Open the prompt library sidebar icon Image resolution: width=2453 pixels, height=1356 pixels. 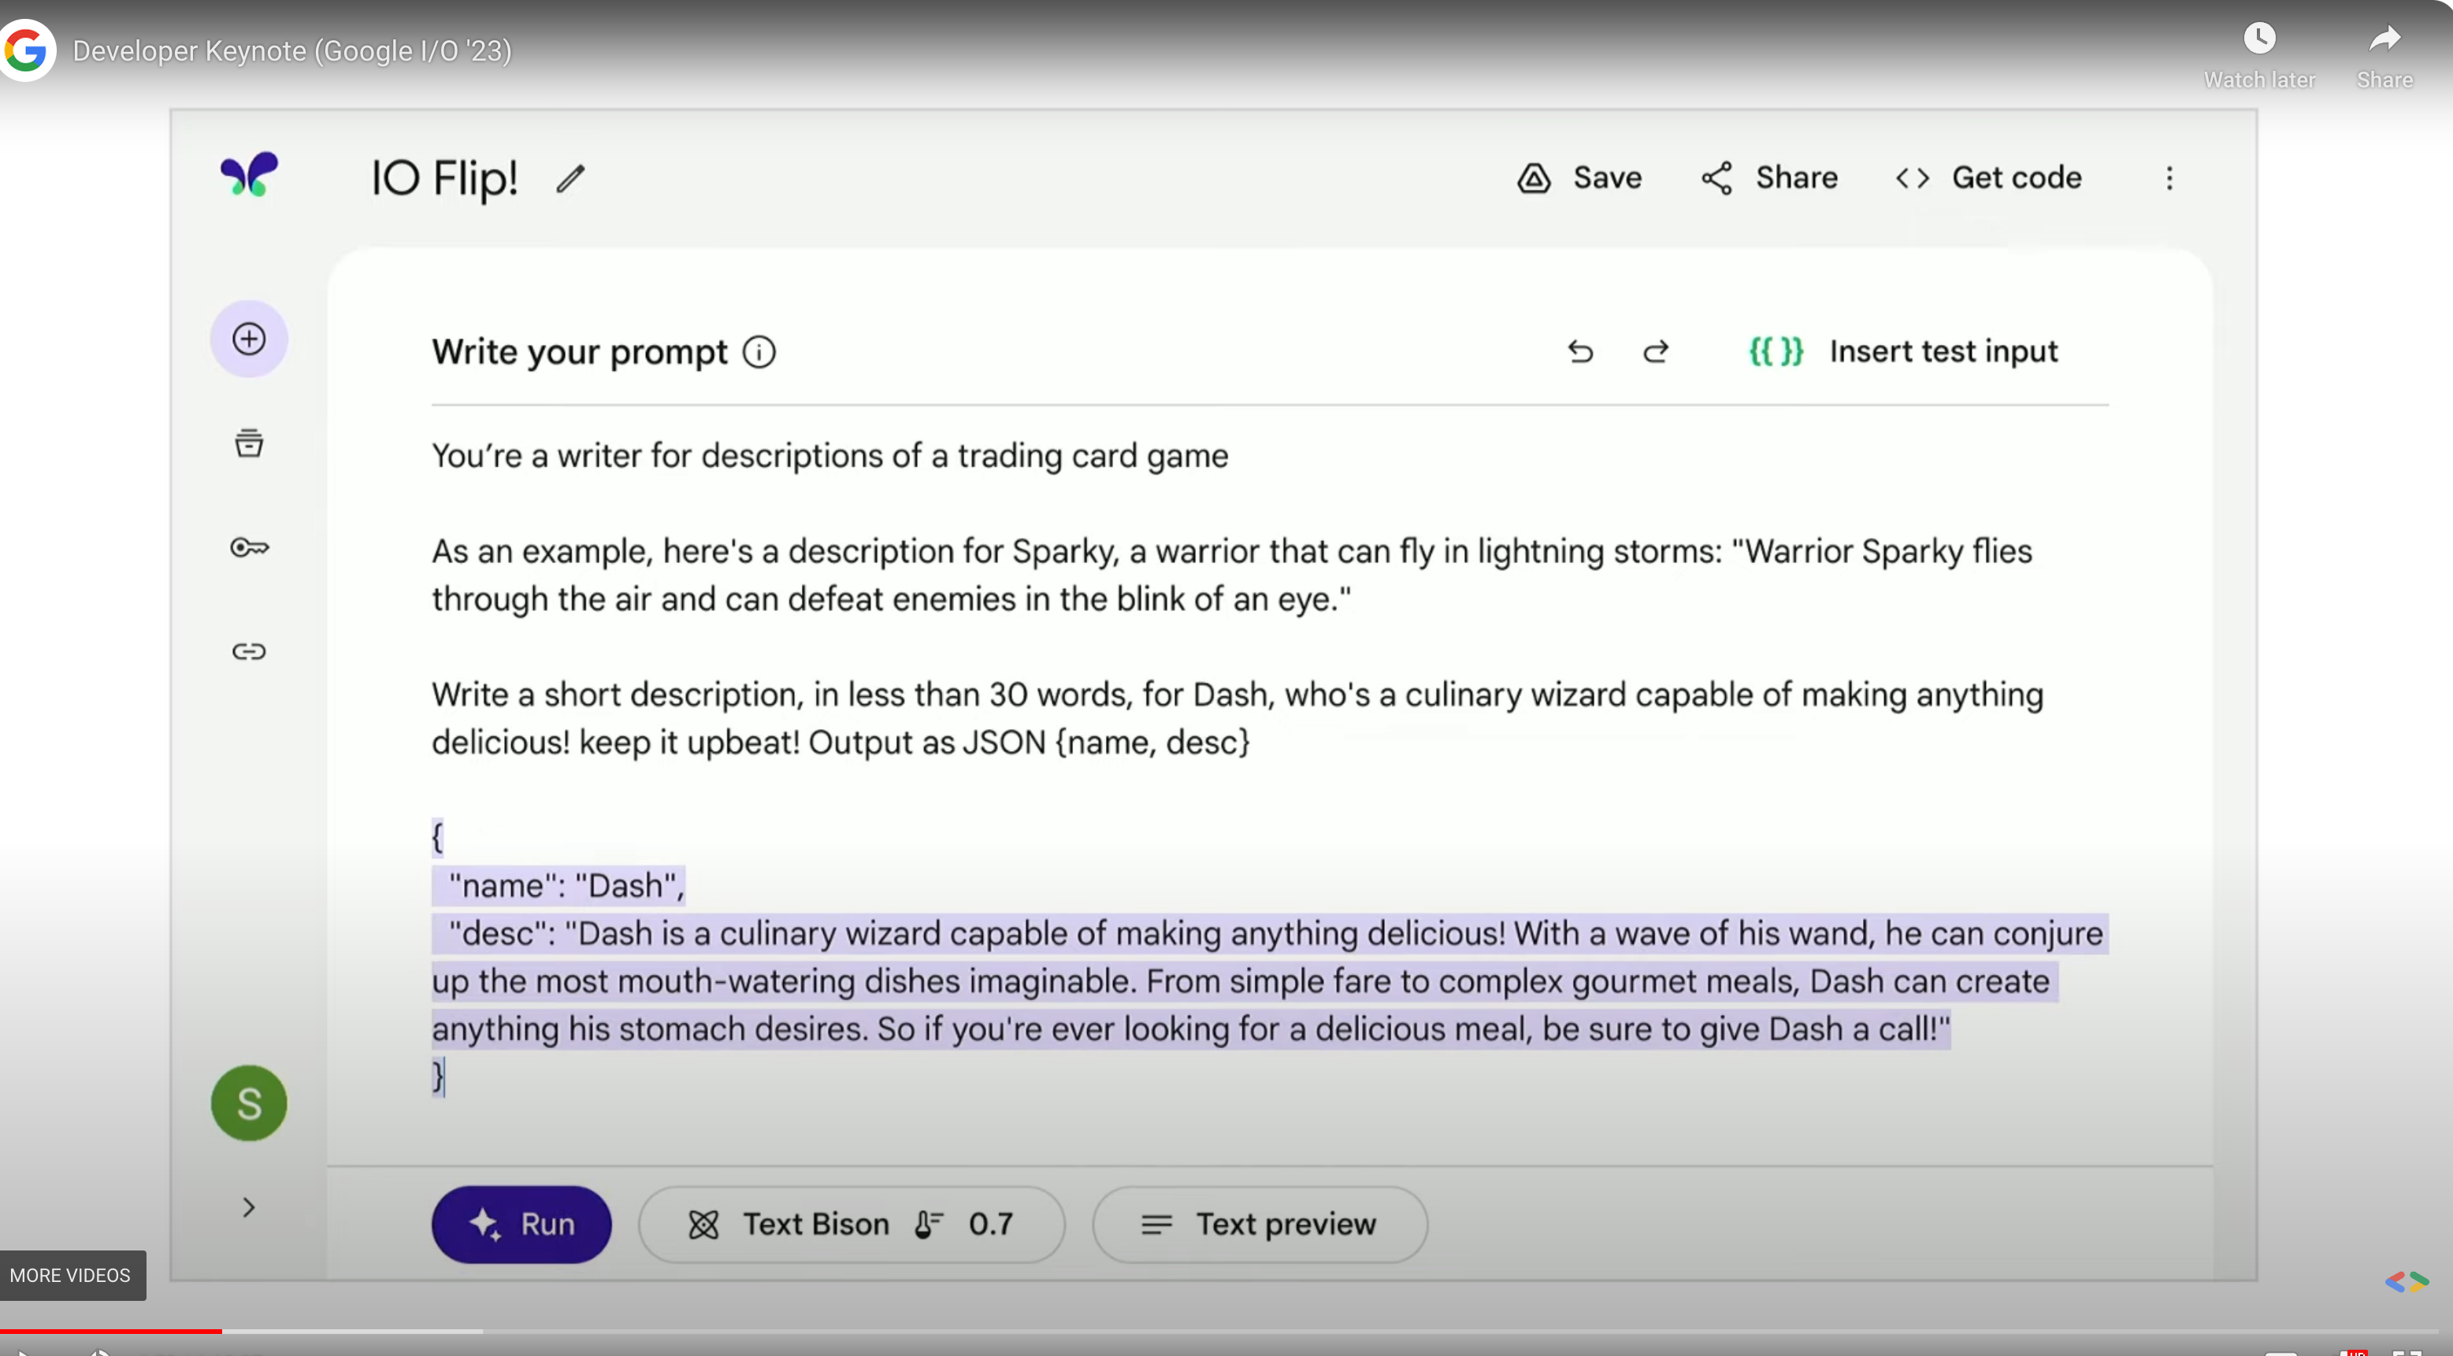pyautogui.click(x=250, y=444)
